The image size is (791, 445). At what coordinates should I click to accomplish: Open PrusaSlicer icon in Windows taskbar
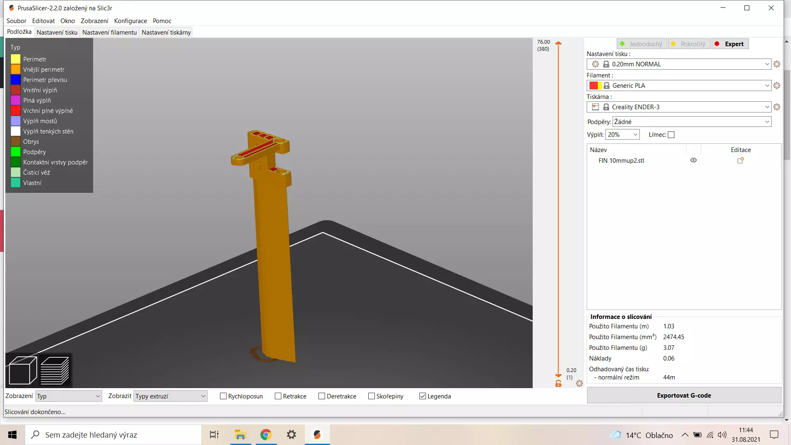317,435
